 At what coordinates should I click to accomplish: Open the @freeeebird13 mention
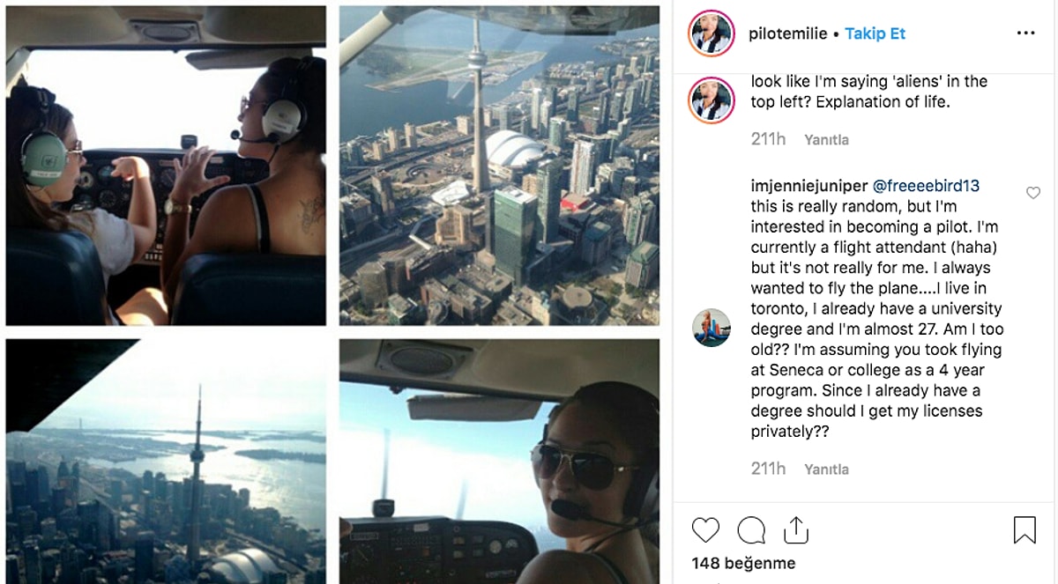coord(926,186)
